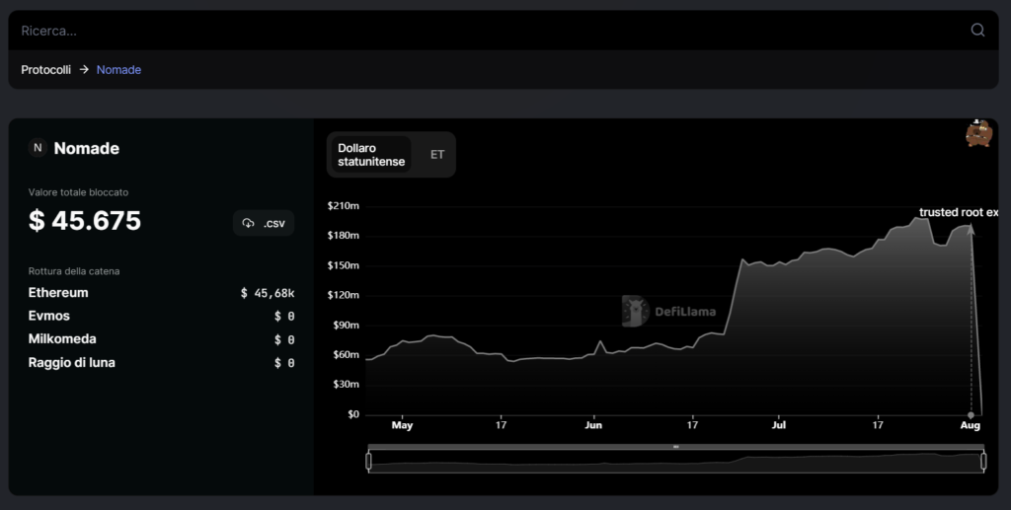Screen dimensions: 1011x510
Task: Select the Evmos chain row
Action: coord(51,316)
